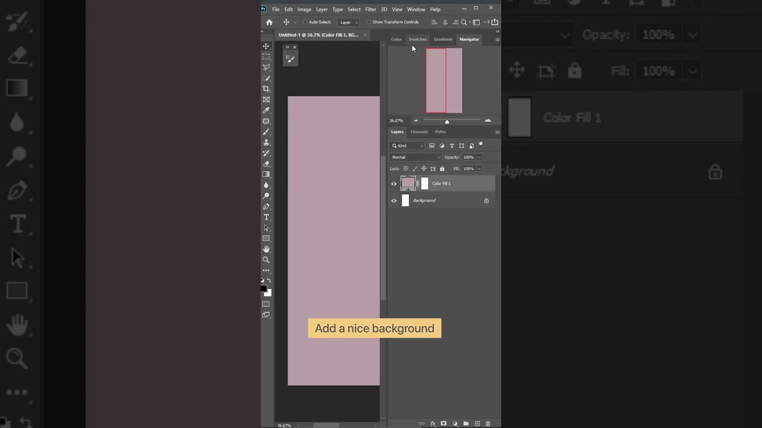Image resolution: width=762 pixels, height=428 pixels.
Task: Click the Search icon in options bar
Action: 464,22
